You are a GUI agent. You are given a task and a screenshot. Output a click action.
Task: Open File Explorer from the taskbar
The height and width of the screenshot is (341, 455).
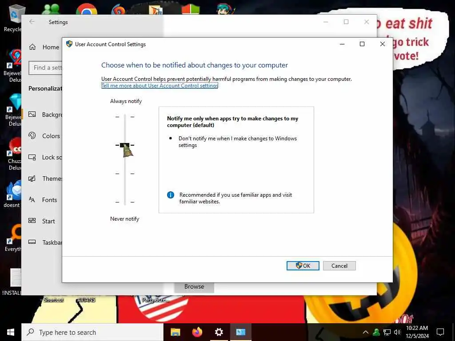pyautogui.click(x=175, y=332)
